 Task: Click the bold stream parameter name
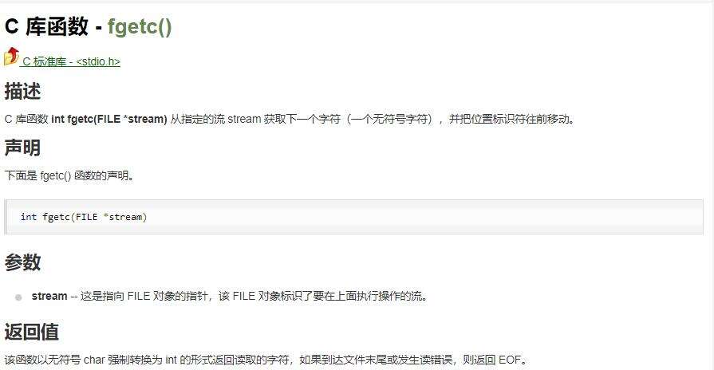49,296
